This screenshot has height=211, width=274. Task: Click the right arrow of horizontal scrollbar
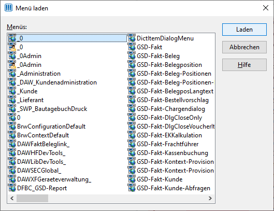click(210, 198)
